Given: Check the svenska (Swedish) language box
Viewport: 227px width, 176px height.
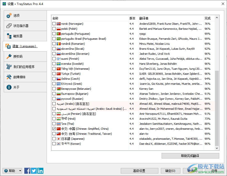Looking at the screenshot, I should 54,64.
